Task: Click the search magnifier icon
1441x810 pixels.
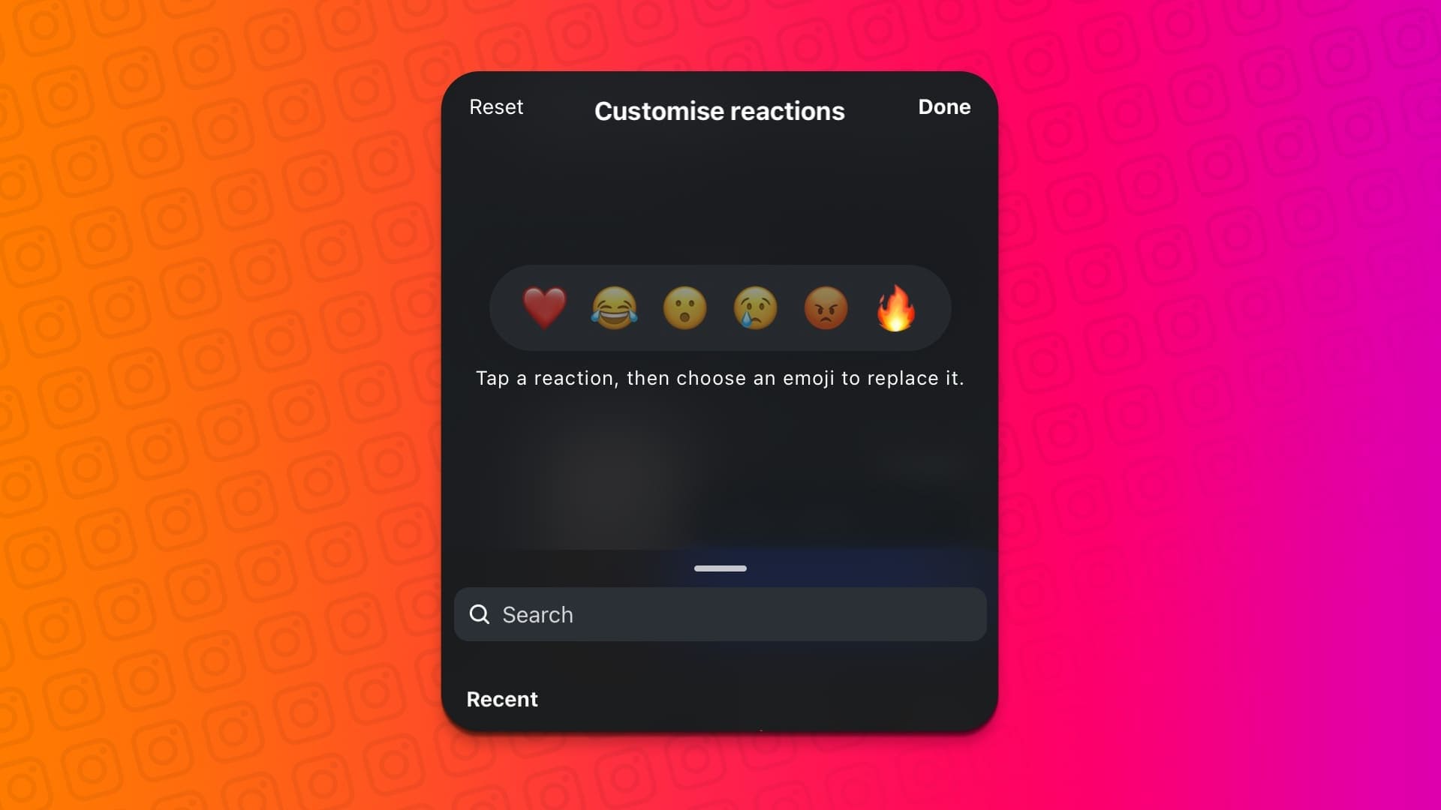Action: 479,614
